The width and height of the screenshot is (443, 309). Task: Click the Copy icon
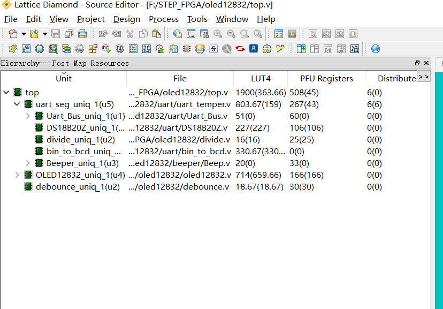[x=143, y=34]
